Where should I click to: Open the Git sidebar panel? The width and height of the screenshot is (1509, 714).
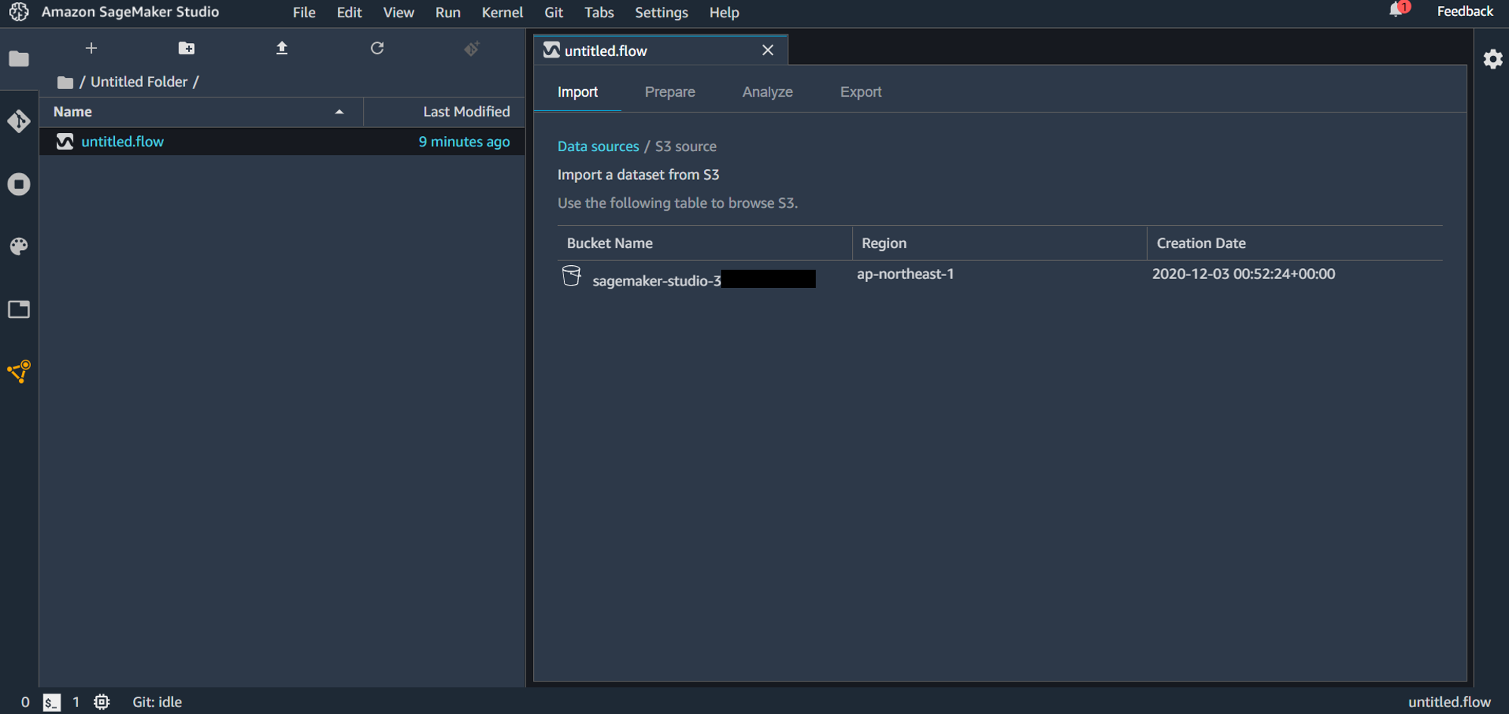(x=19, y=121)
